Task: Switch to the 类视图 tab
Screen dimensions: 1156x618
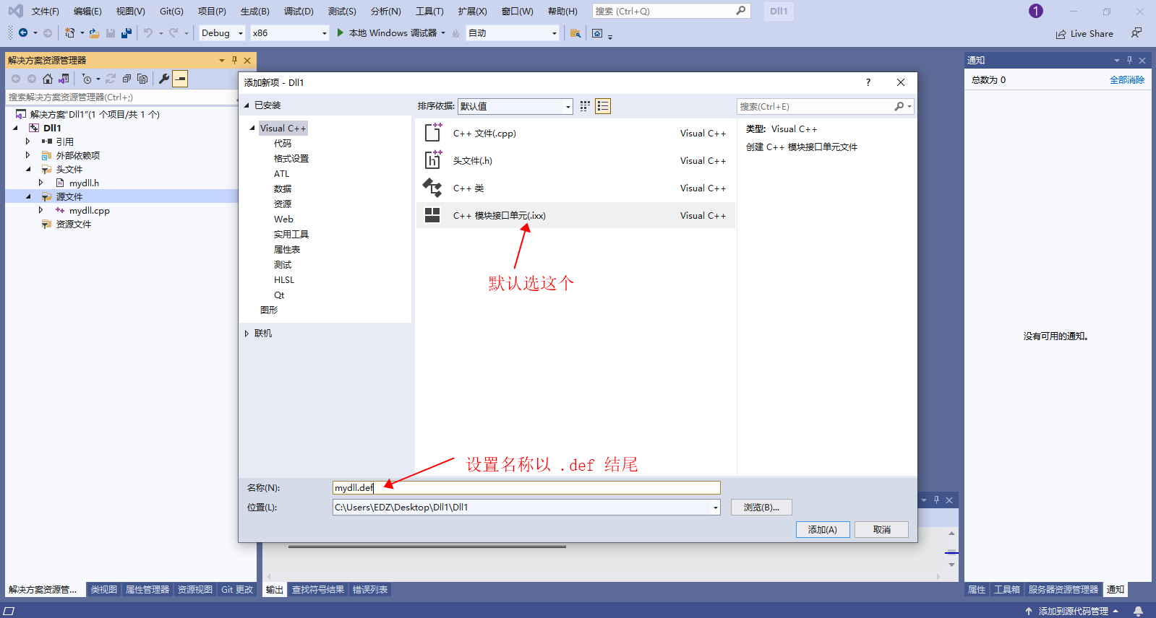Action: tap(103, 590)
